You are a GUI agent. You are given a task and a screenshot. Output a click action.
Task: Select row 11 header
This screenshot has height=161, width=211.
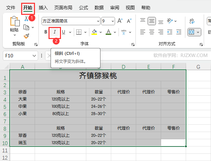point(5,150)
